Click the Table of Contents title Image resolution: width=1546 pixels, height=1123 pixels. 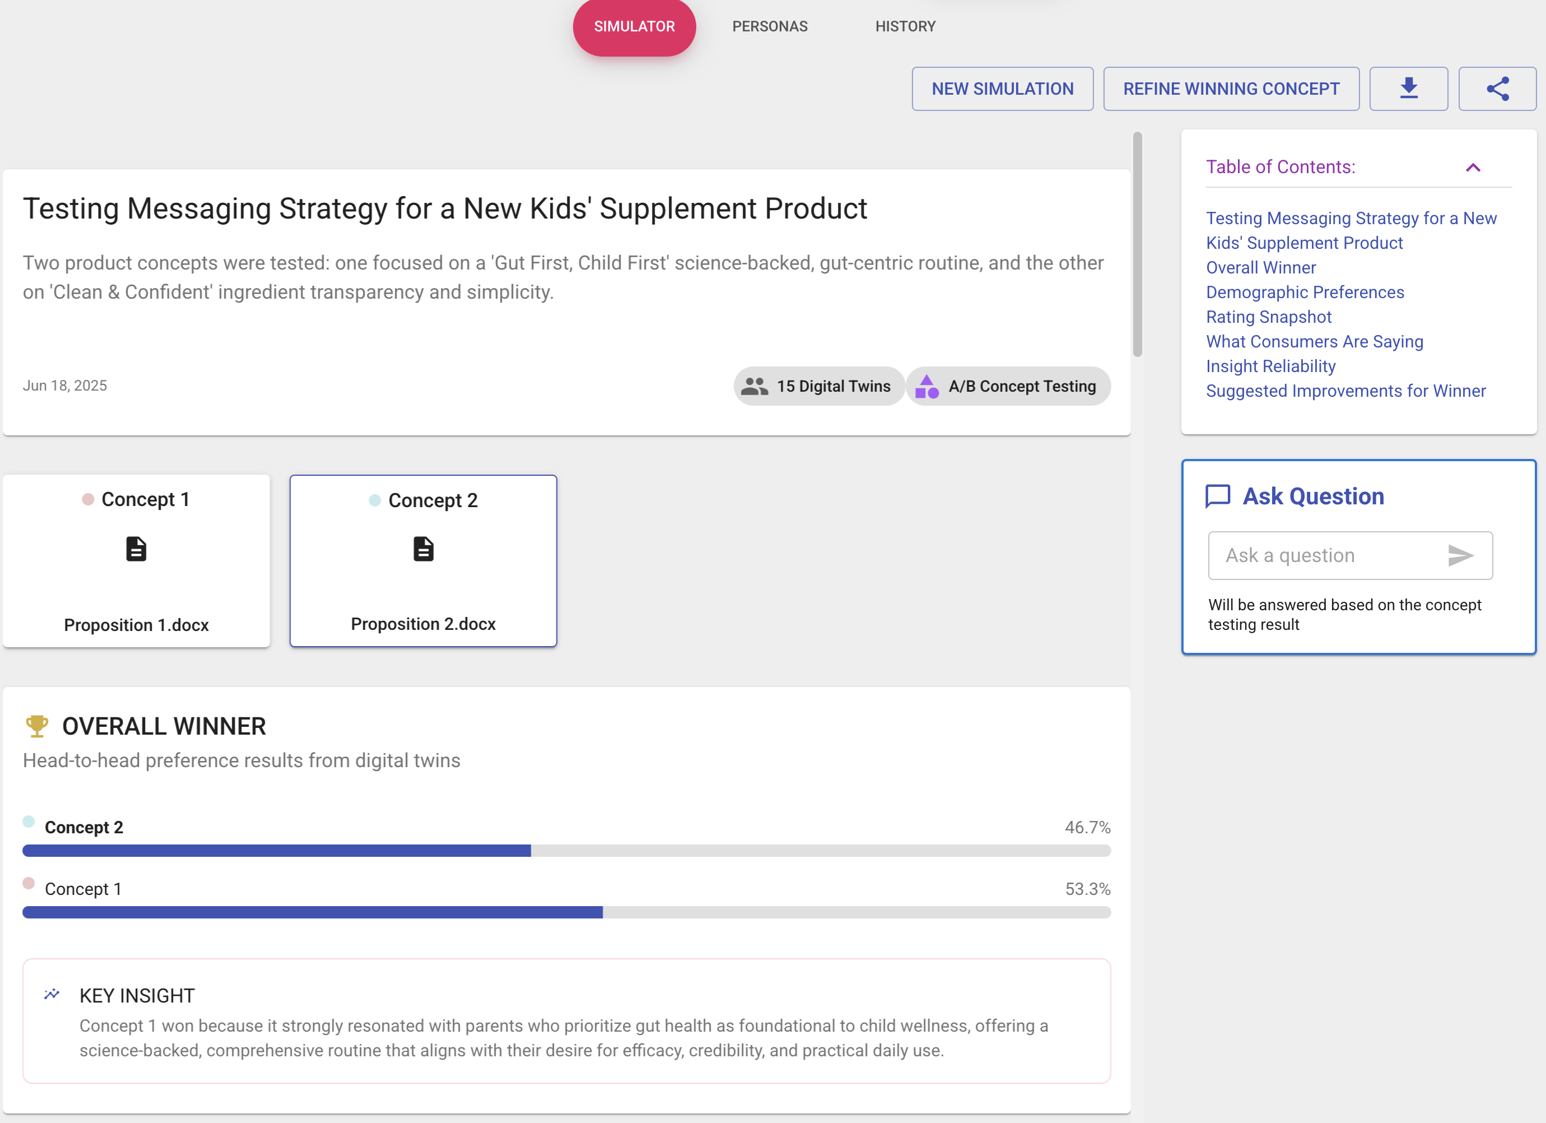pyautogui.click(x=1280, y=167)
